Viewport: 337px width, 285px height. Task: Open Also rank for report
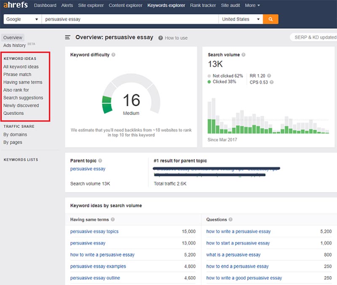pos(16,90)
